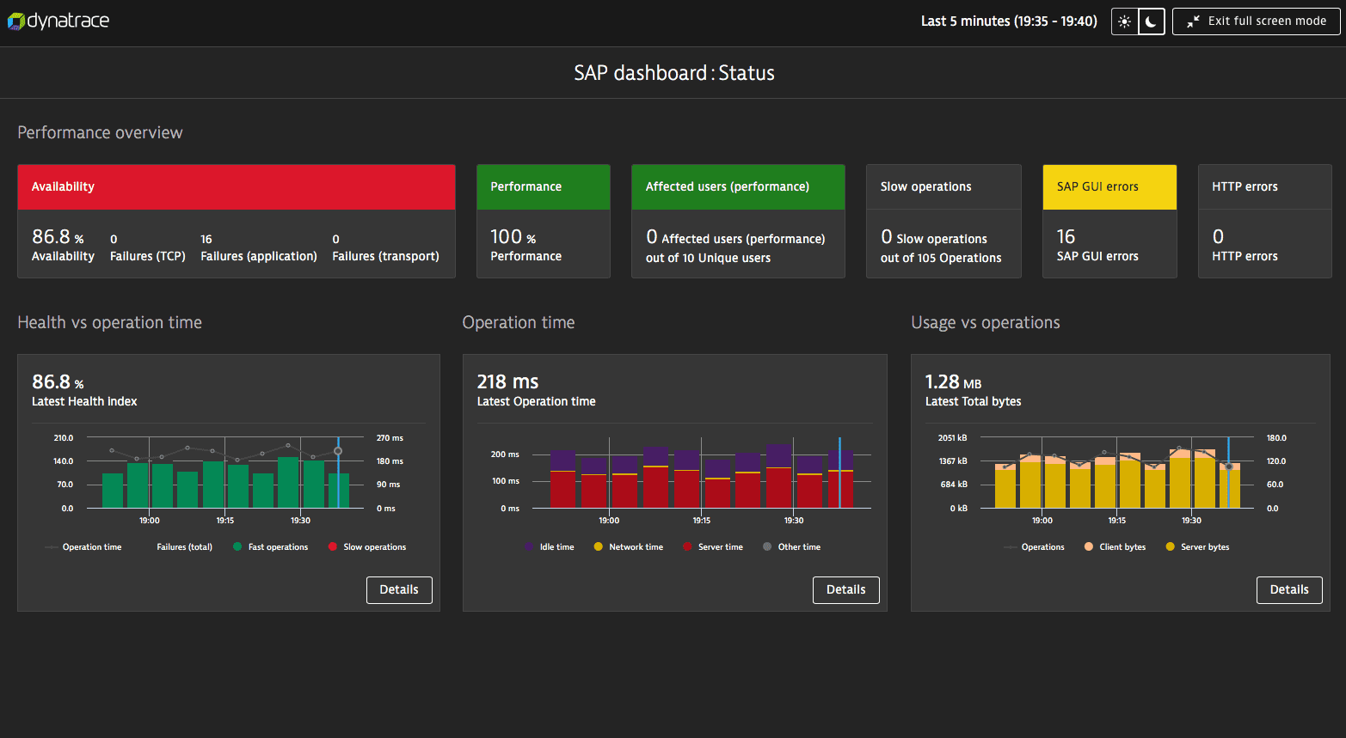The width and height of the screenshot is (1346, 738).
Task: Open the Slow operations tile header
Action: coord(943,186)
